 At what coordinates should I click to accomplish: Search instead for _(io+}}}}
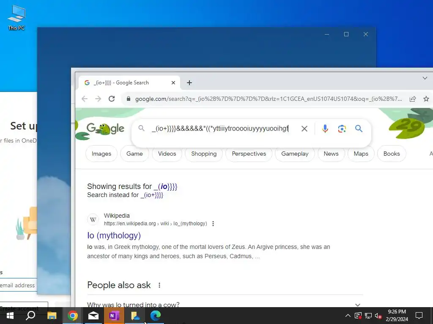coord(152,195)
